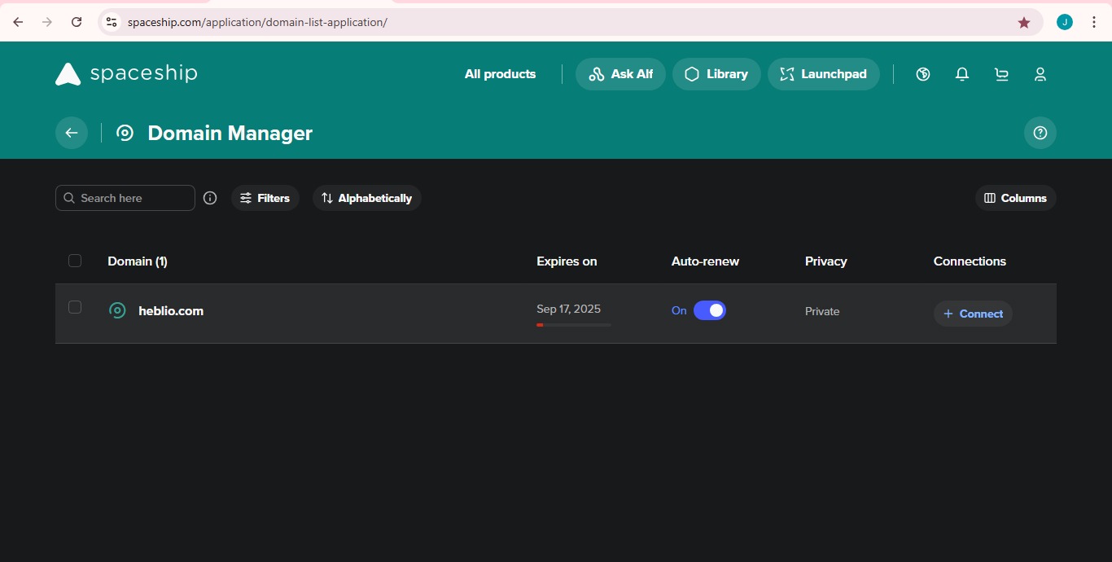Viewport: 1112px width, 562px height.
Task: Click the Connections column header
Action: pyautogui.click(x=970, y=261)
